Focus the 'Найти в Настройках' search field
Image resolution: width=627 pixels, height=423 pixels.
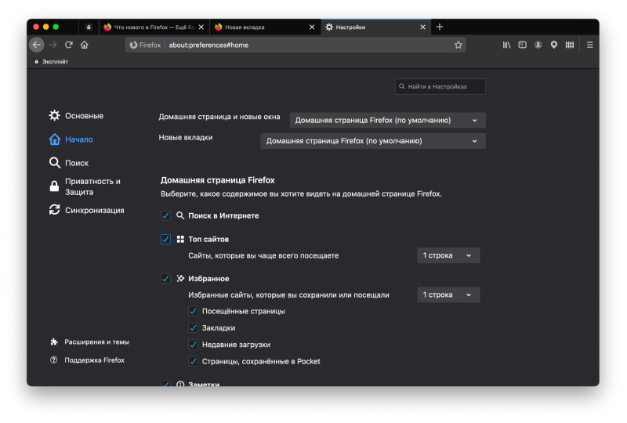[440, 86]
